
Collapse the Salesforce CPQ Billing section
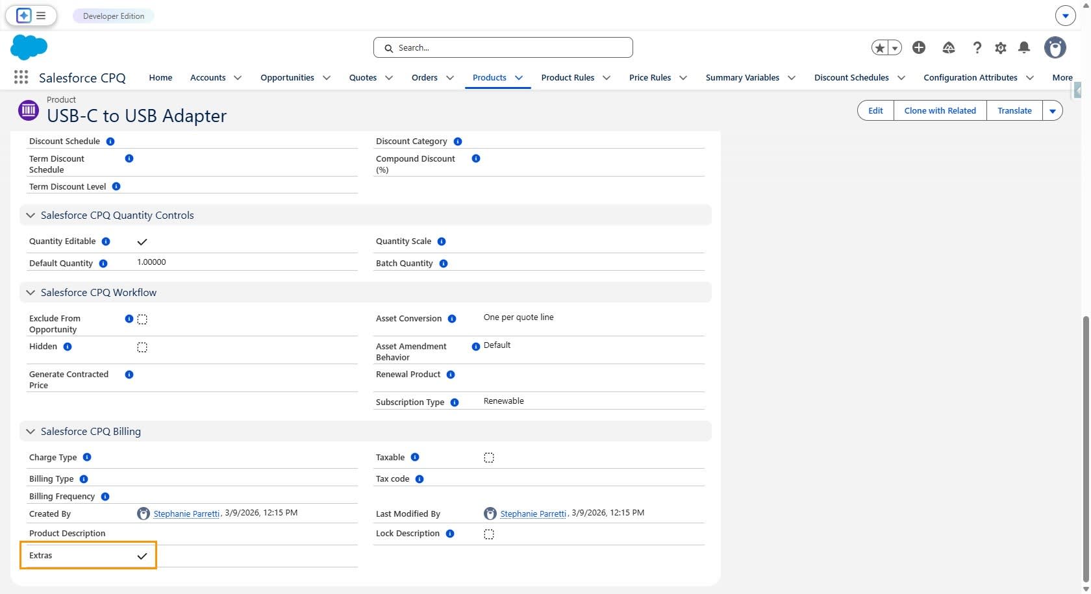pyautogui.click(x=31, y=432)
